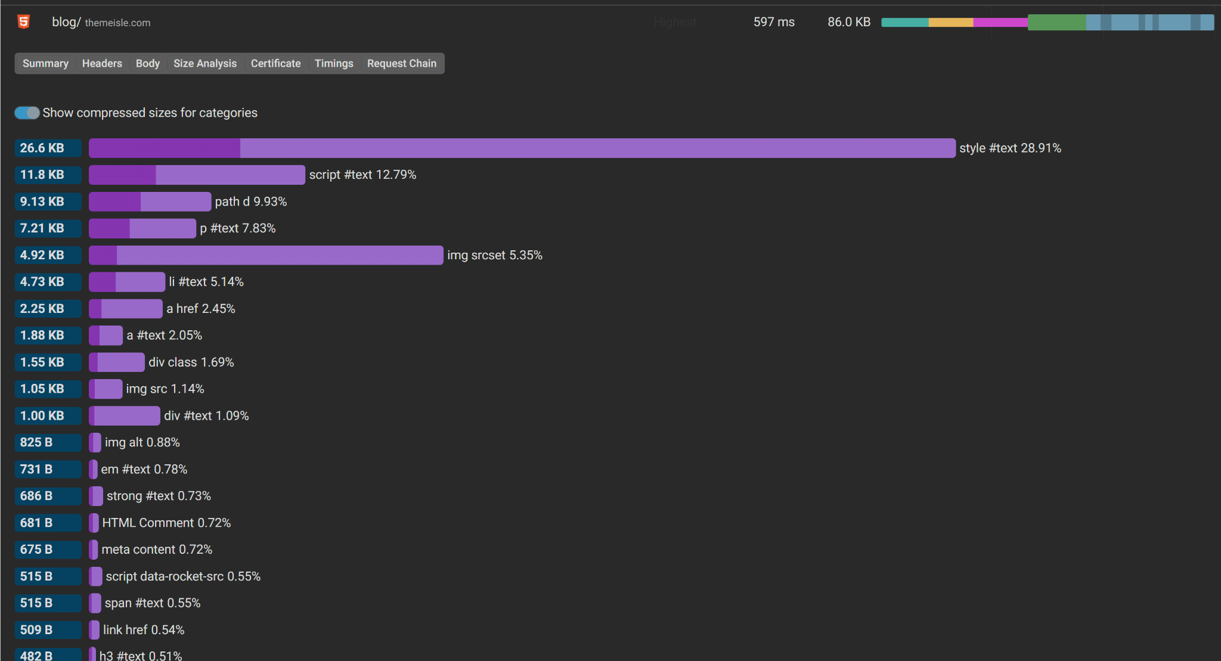Toggle Show compressed sizes for categories
This screenshot has width=1221, height=661.
point(27,113)
